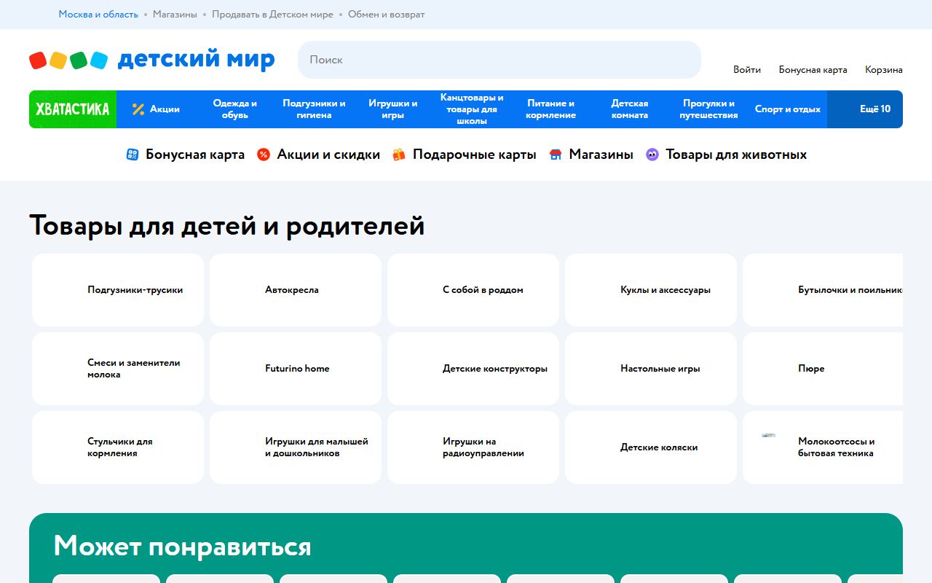The height and width of the screenshot is (583, 932).
Task: Open Одежда и обувь menu
Action: coord(235,109)
